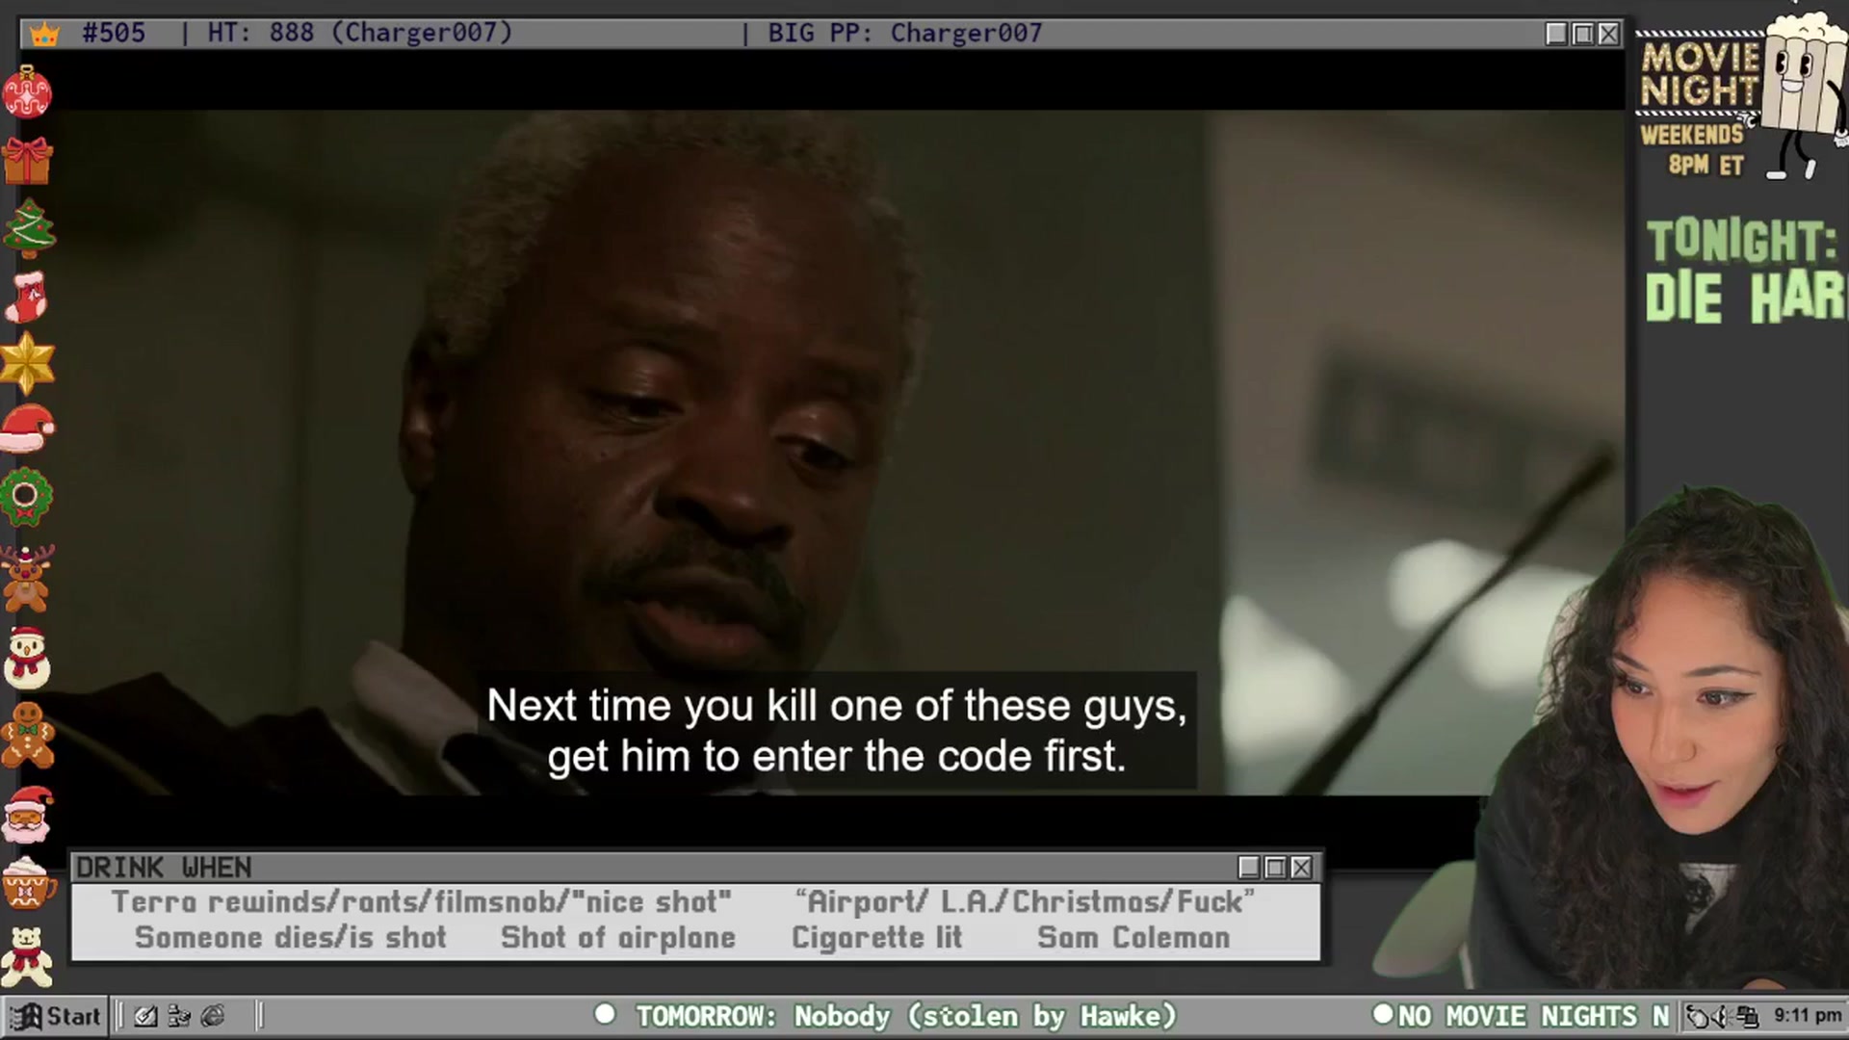Image resolution: width=1849 pixels, height=1040 pixels.
Task: Minimize the DRINK WHEN window
Action: [1249, 868]
